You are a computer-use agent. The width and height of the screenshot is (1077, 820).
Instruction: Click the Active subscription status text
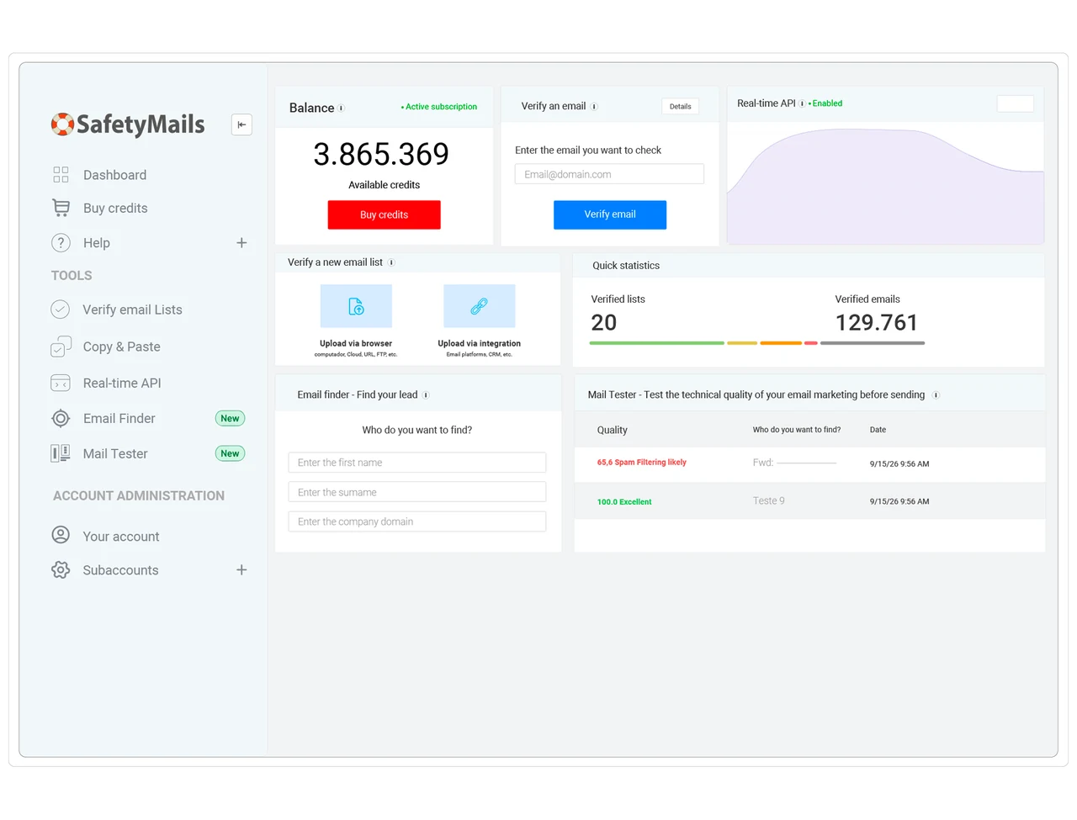439,107
